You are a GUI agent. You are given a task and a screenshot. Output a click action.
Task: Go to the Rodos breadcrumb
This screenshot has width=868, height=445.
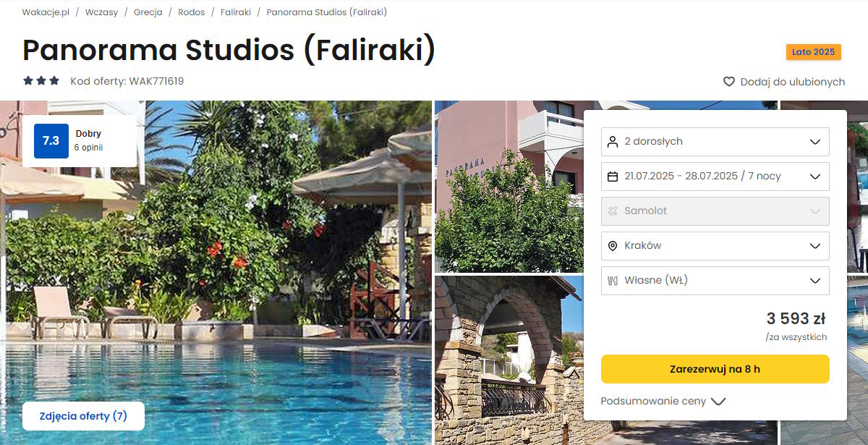pos(192,12)
